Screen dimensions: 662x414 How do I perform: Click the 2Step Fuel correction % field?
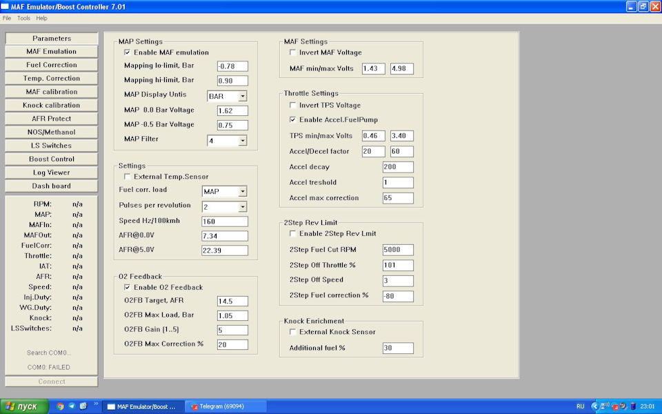click(398, 296)
